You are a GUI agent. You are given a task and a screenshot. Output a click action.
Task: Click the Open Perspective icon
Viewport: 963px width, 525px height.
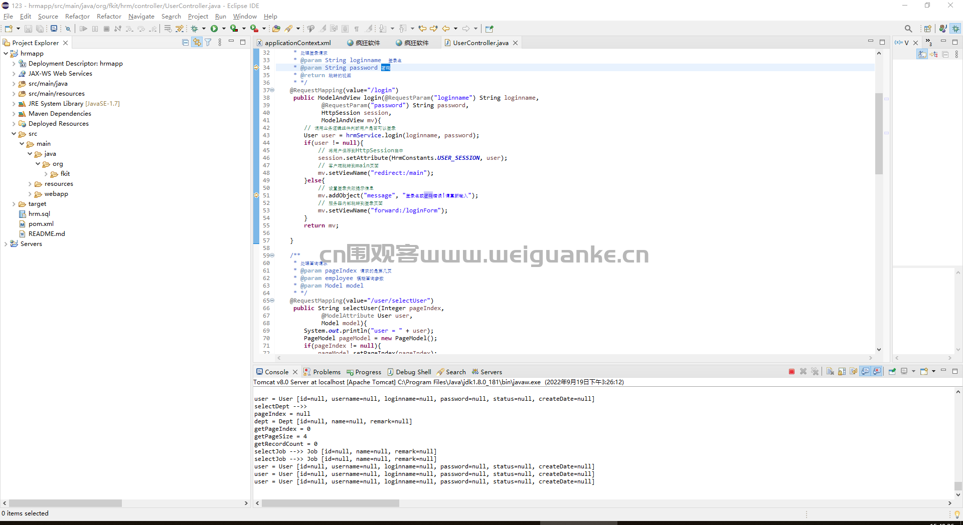point(927,29)
